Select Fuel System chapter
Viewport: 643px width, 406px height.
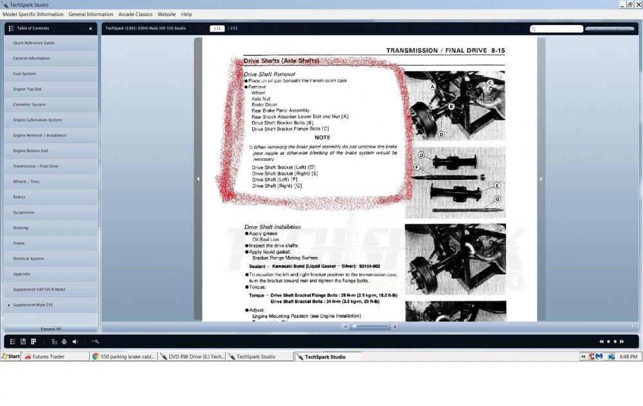[51, 74]
